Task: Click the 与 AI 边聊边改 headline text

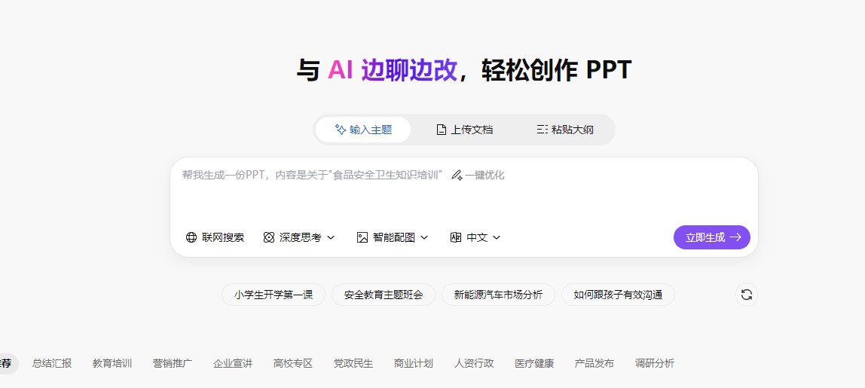Action: pyautogui.click(x=377, y=71)
